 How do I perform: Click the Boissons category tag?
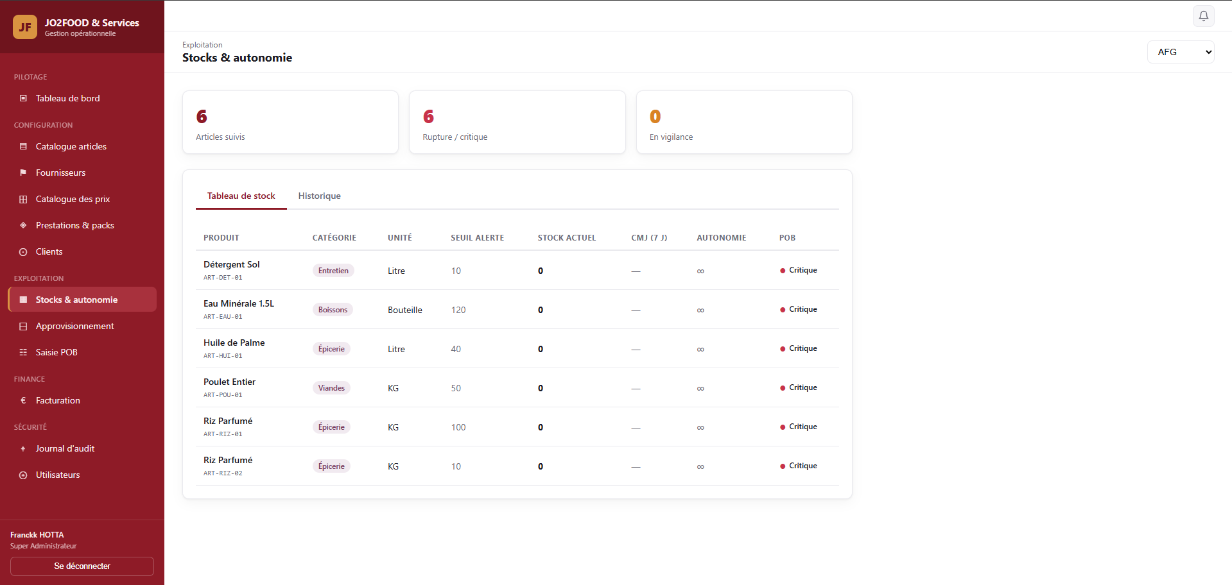pos(333,310)
